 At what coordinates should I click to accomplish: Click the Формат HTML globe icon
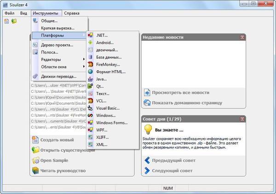point(90,72)
